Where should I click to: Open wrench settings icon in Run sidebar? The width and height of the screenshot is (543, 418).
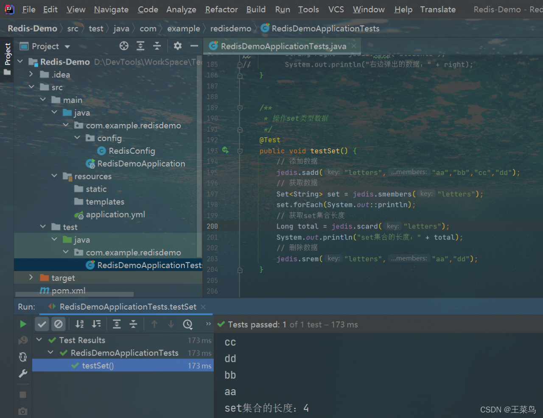tap(23, 373)
